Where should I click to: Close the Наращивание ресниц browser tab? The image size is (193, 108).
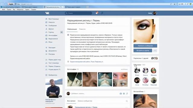[x=63, y=7]
